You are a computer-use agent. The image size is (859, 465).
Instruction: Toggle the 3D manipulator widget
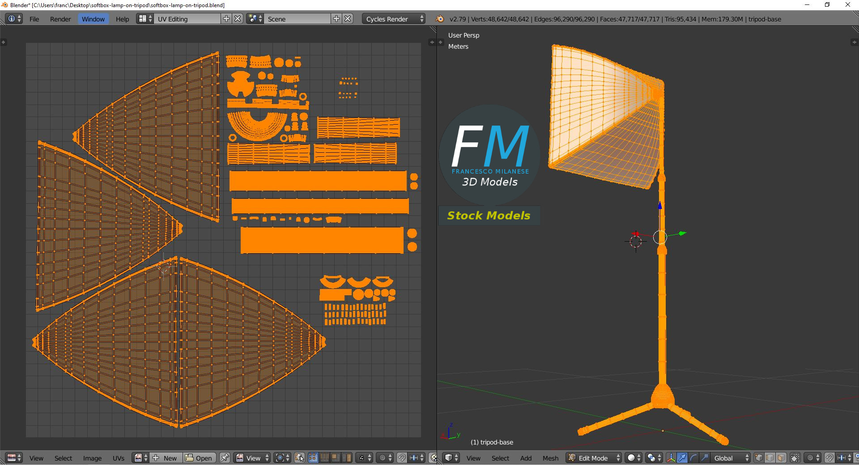click(671, 458)
